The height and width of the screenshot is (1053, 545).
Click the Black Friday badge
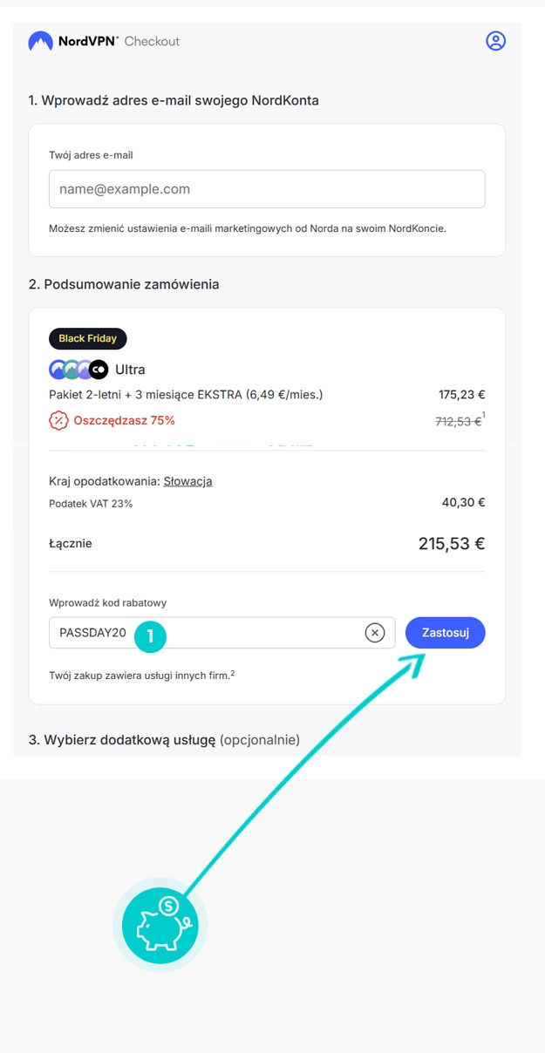[87, 338]
